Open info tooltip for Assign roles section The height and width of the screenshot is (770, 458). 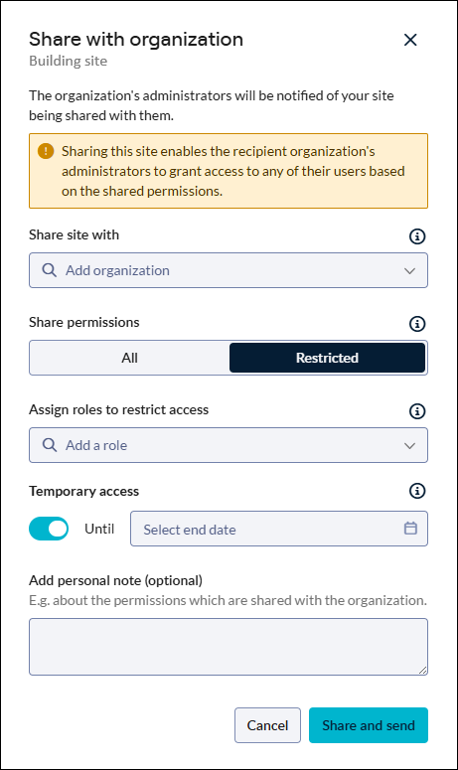click(417, 411)
